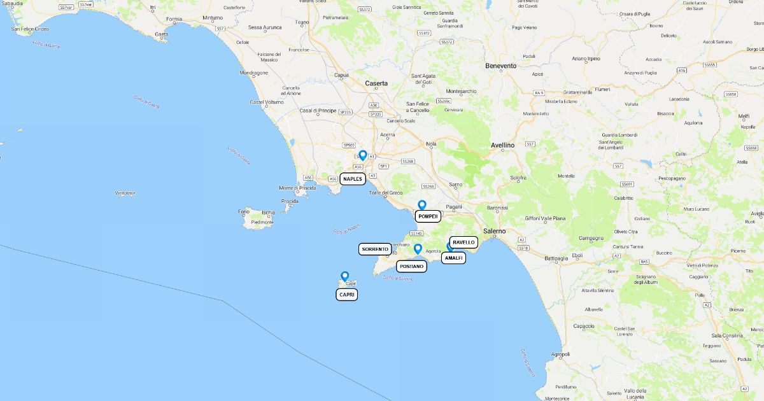Open the POMPEII label box

428,216
